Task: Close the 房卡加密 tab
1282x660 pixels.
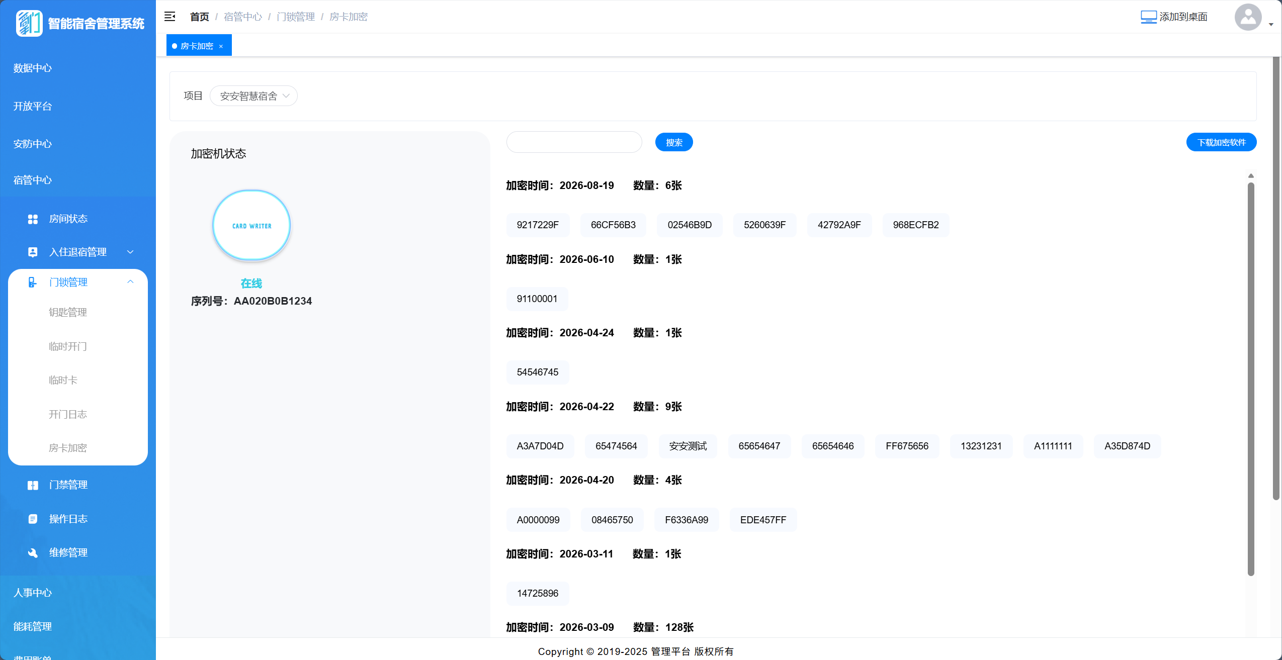Action: (x=221, y=46)
